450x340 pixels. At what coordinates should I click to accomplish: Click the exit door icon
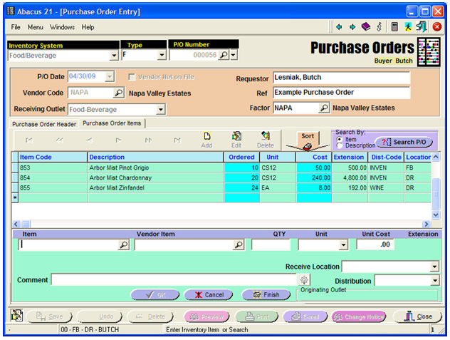point(422,27)
